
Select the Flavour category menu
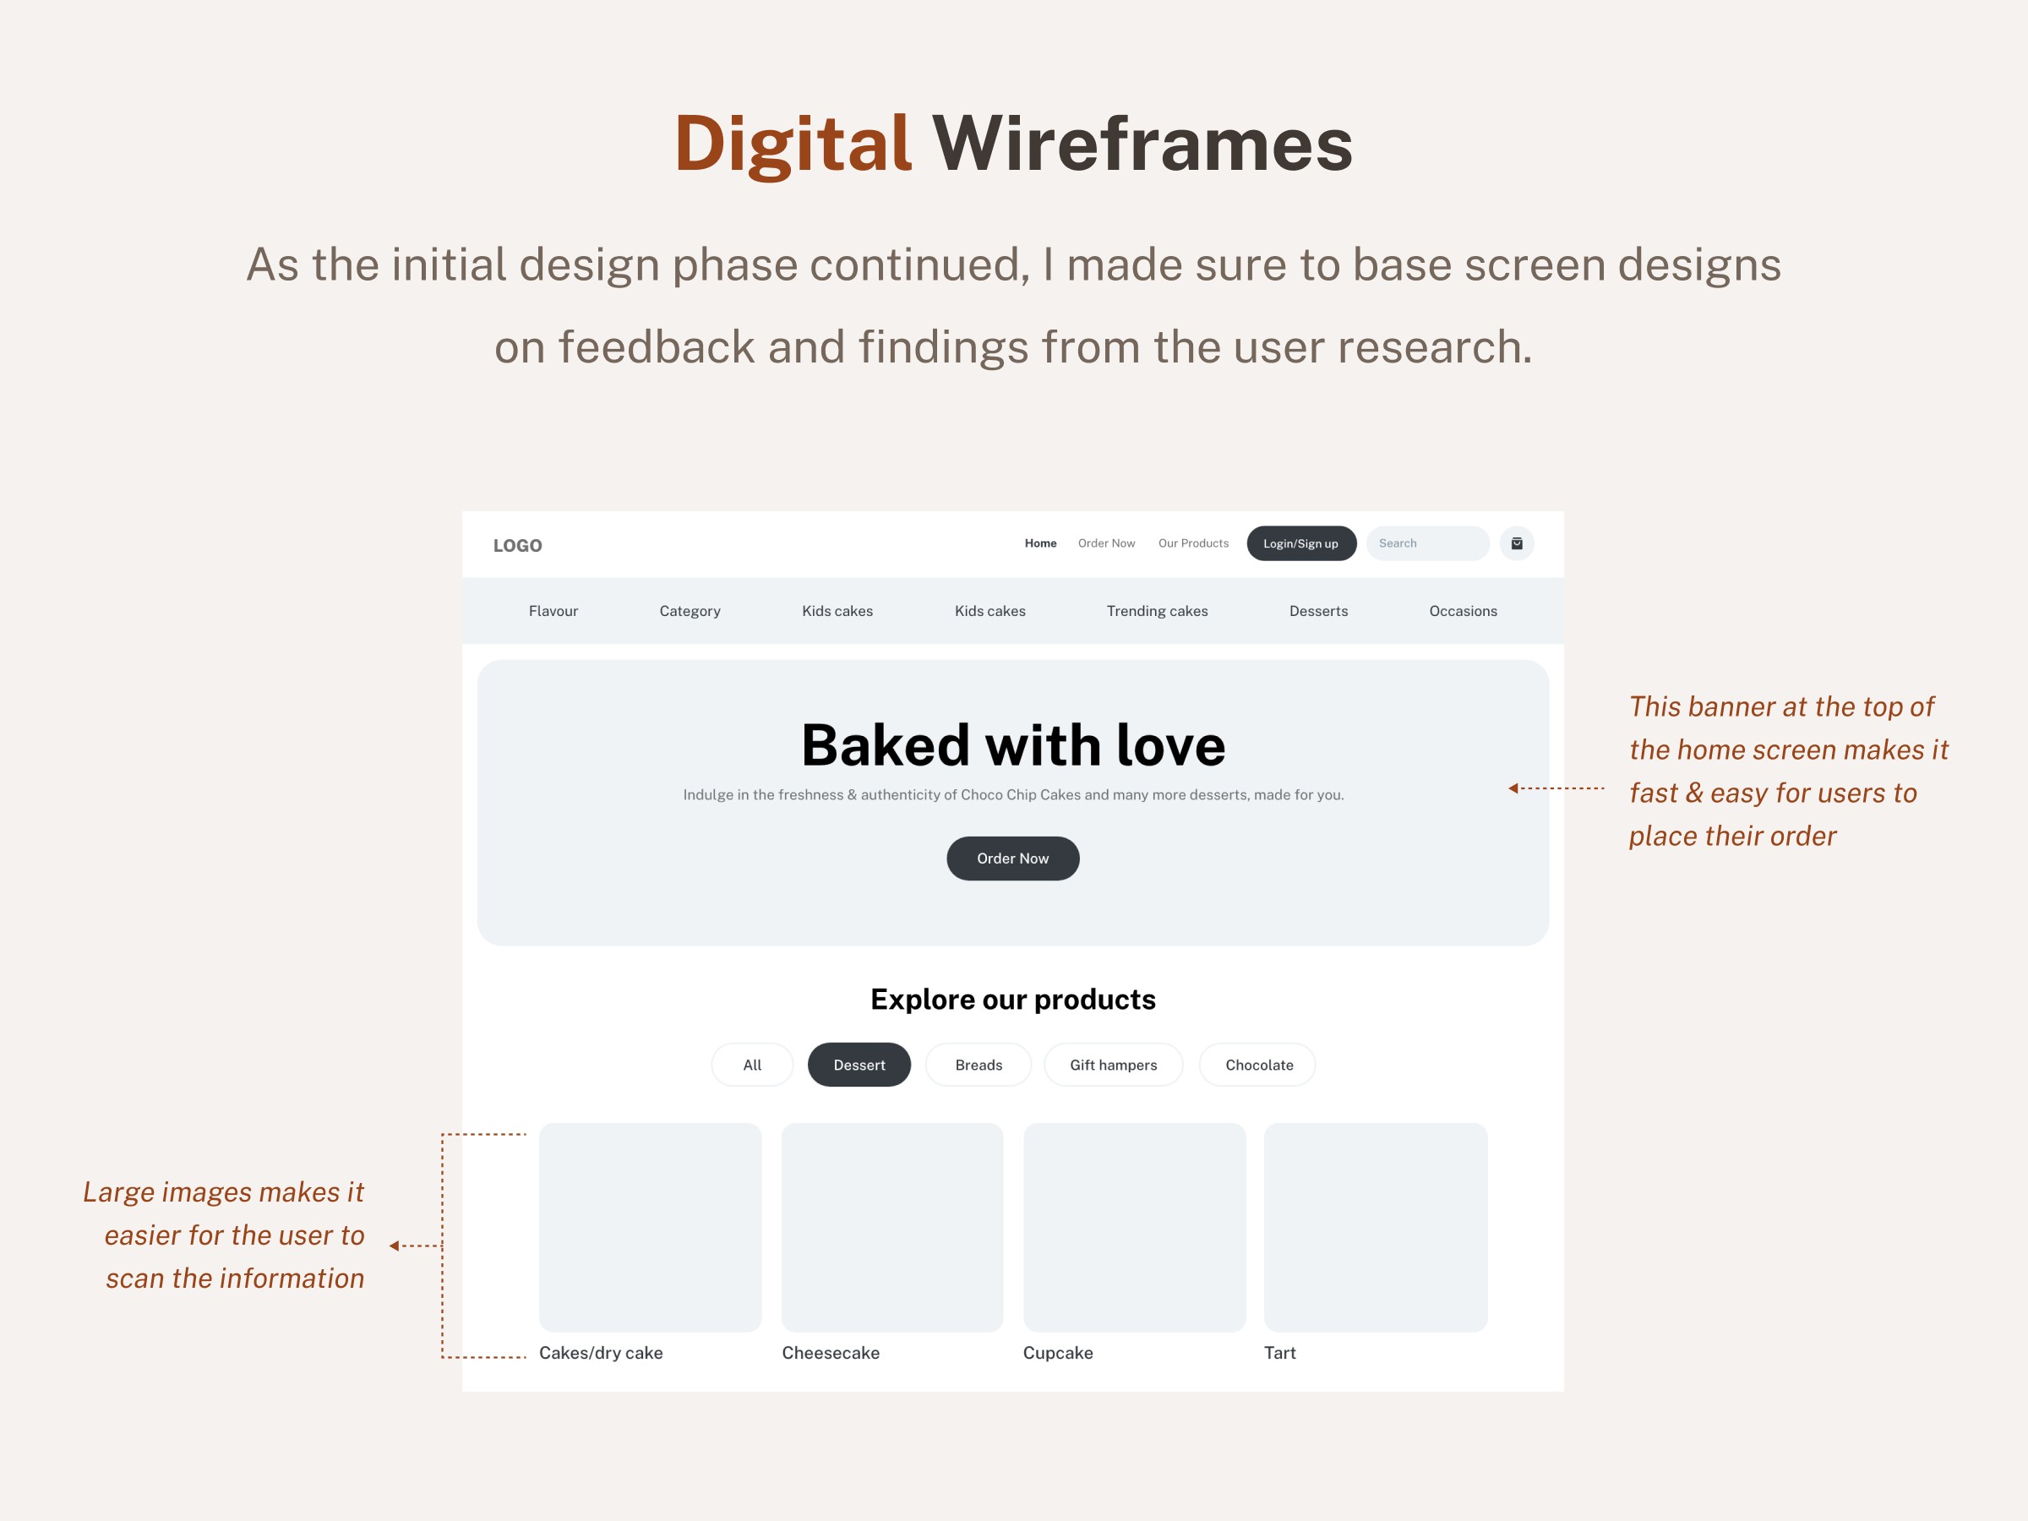click(553, 611)
